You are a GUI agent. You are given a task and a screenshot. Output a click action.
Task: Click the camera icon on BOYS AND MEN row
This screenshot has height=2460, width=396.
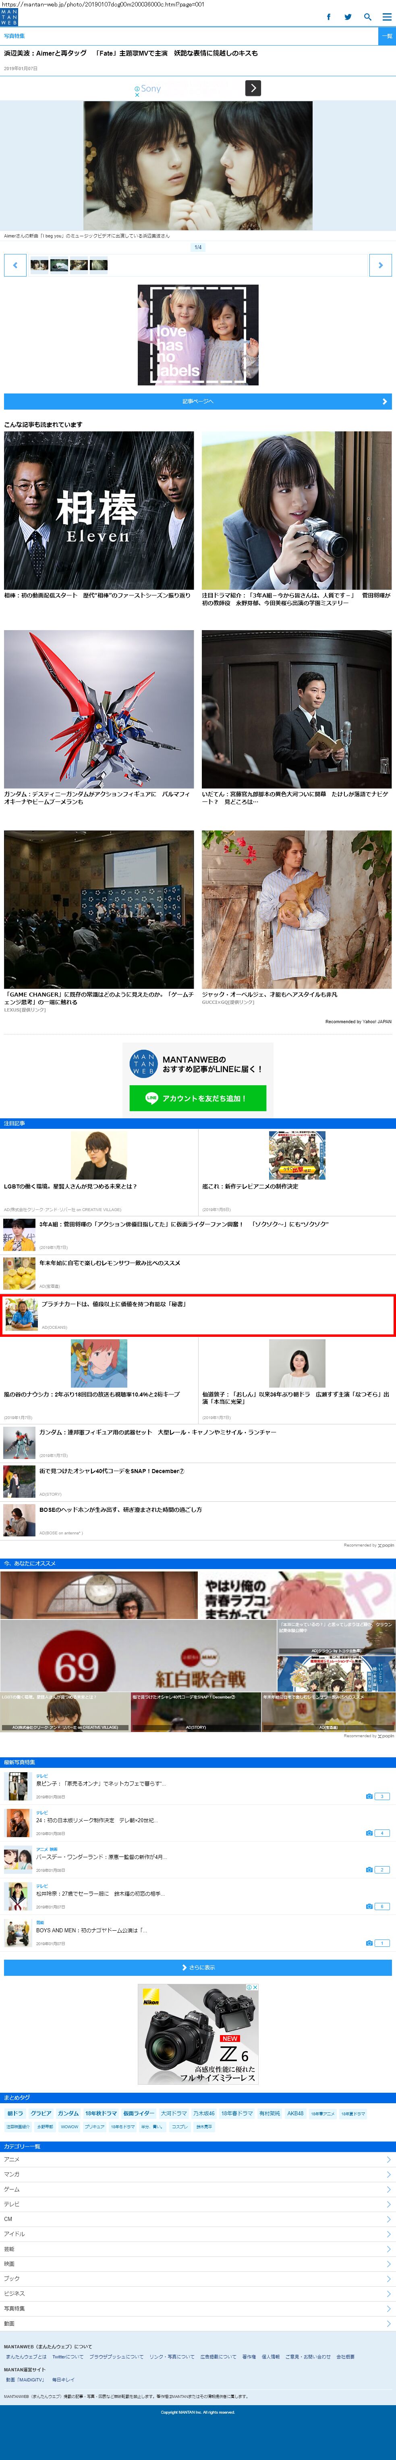[369, 1942]
